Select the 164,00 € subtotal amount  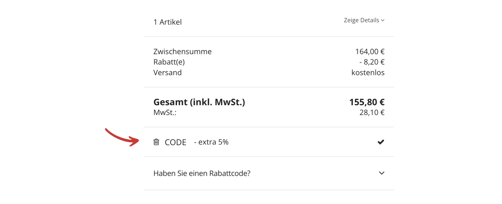(x=370, y=52)
